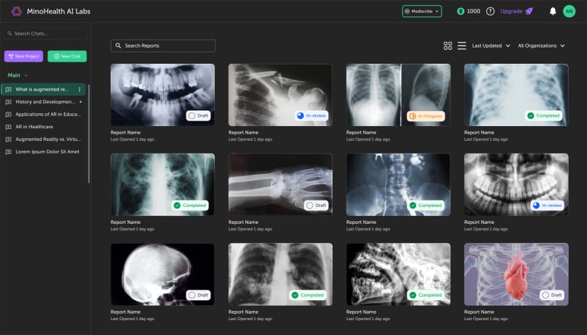Open the Mediscribe product dropdown

[422, 11]
